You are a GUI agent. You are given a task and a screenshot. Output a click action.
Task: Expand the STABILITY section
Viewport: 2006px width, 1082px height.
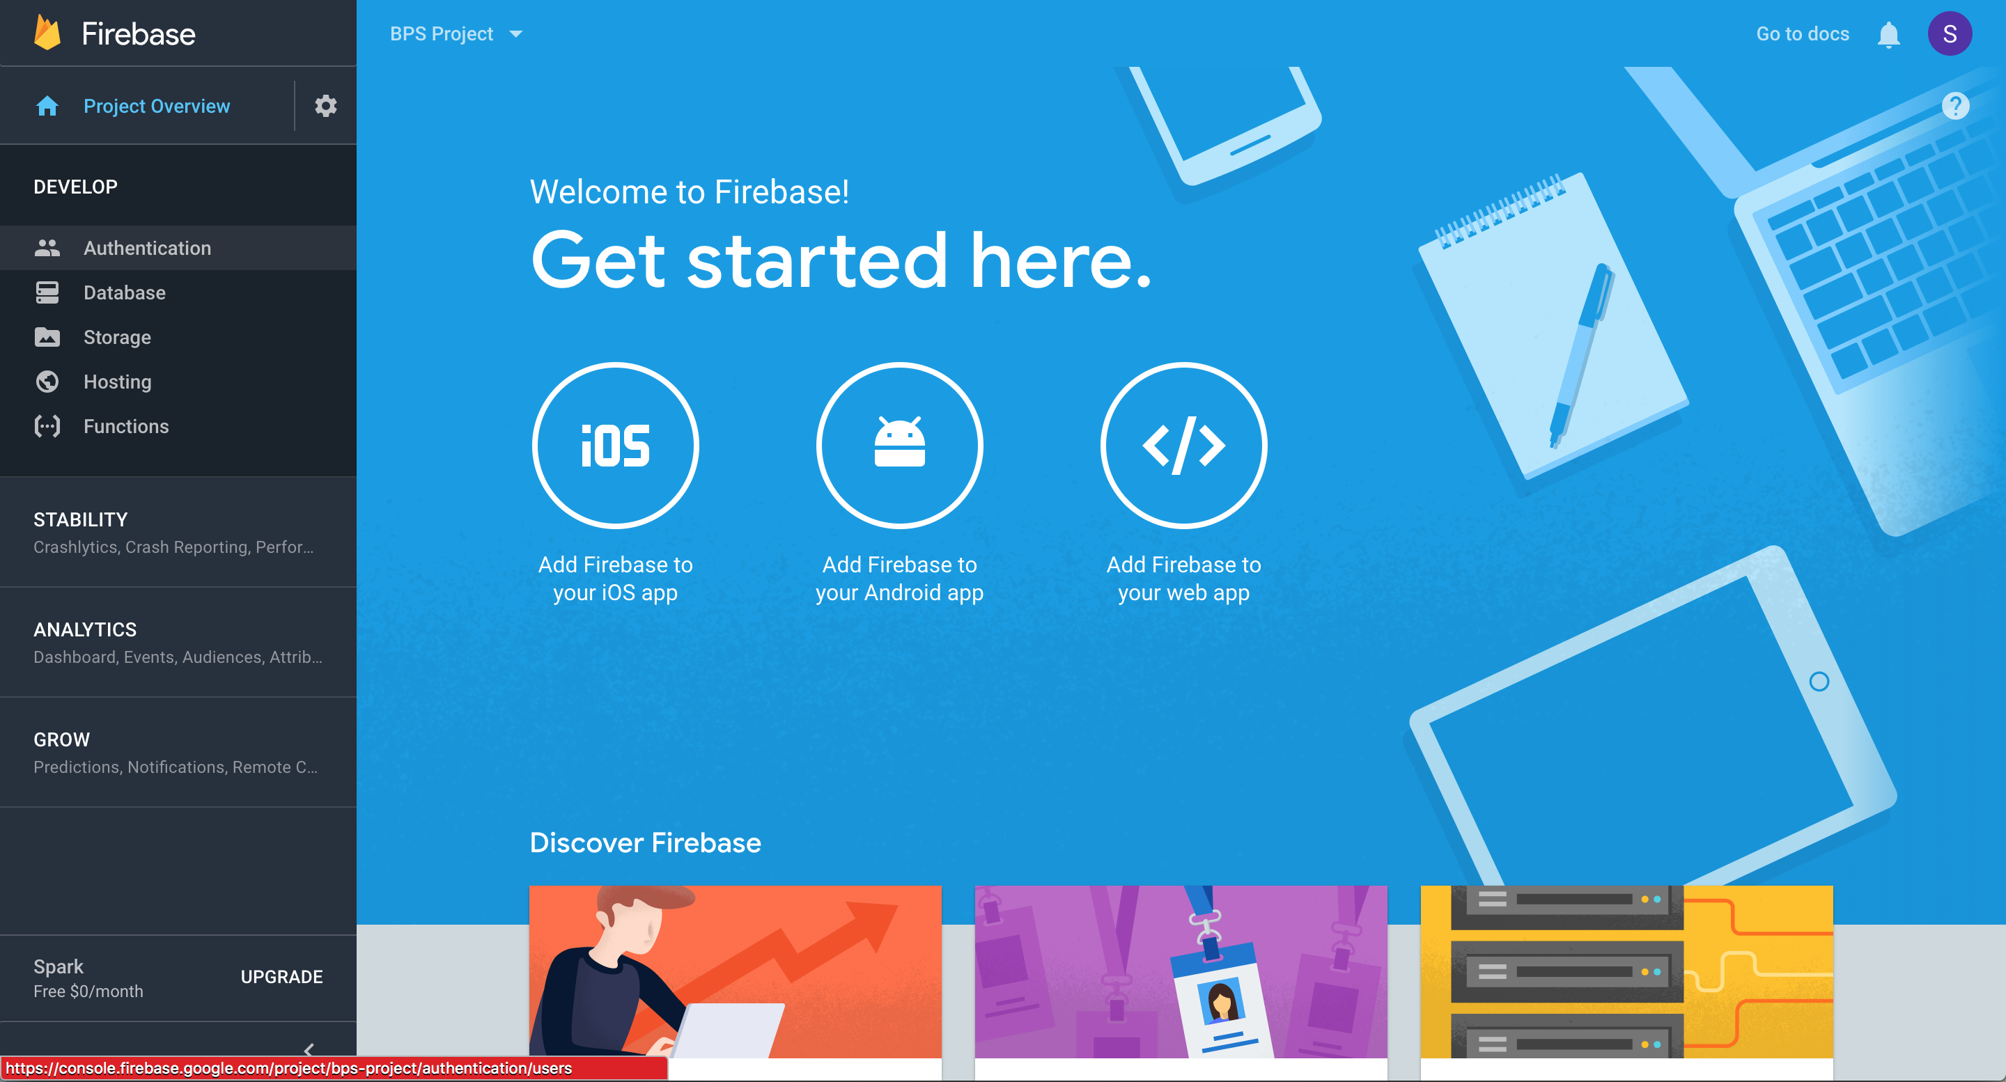click(x=80, y=519)
